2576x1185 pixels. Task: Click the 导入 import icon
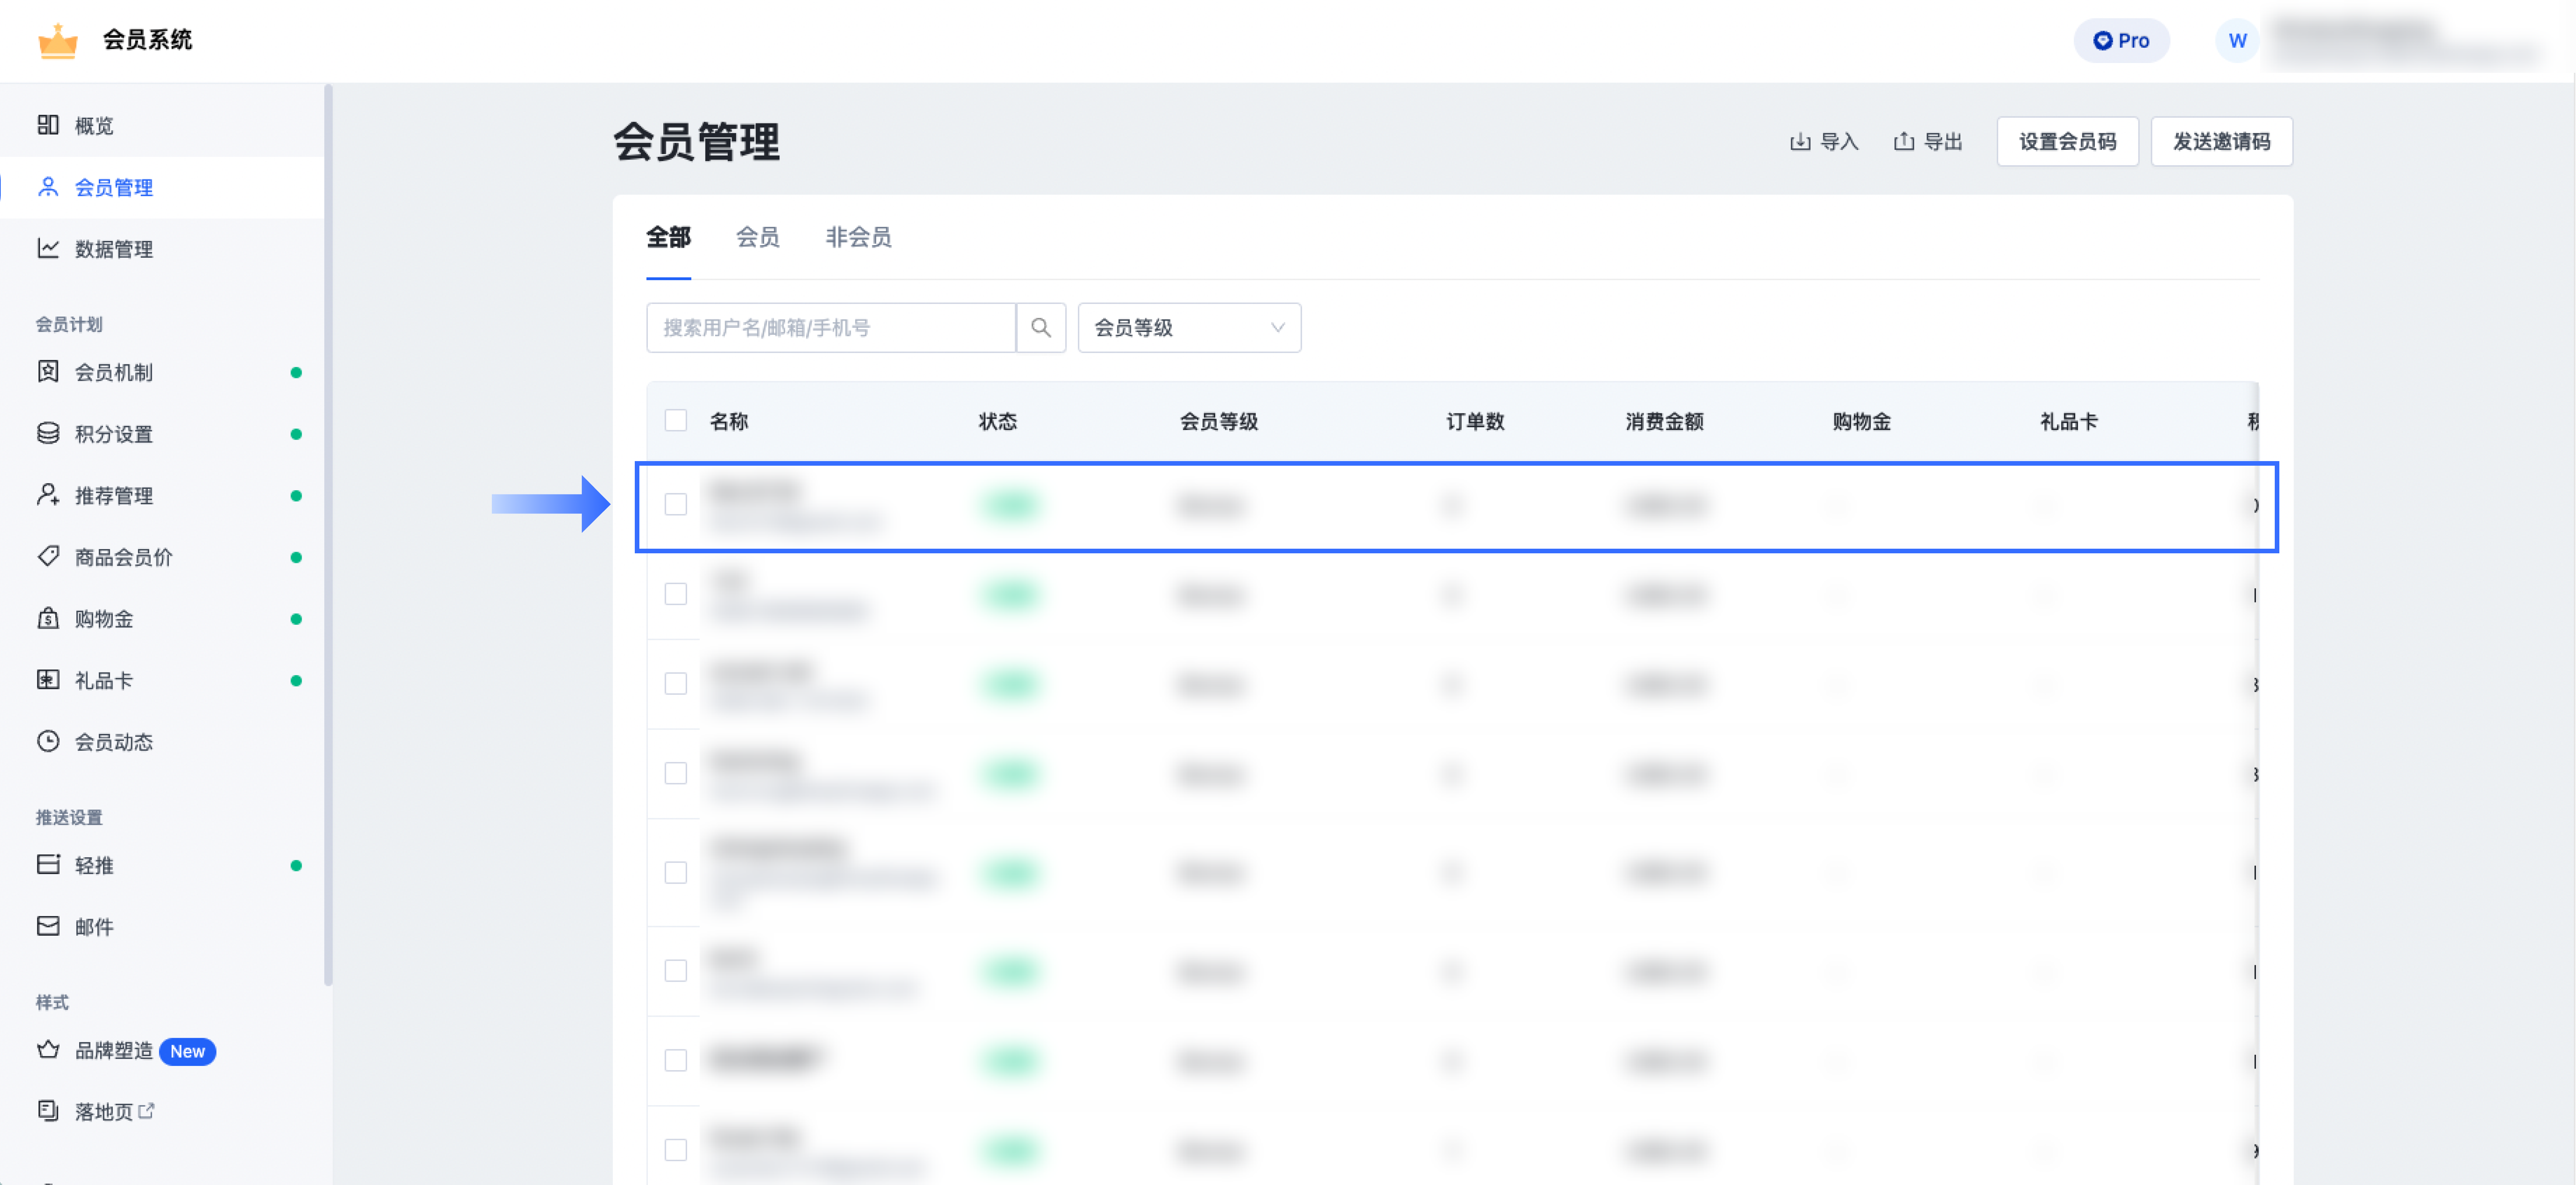tap(1799, 142)
